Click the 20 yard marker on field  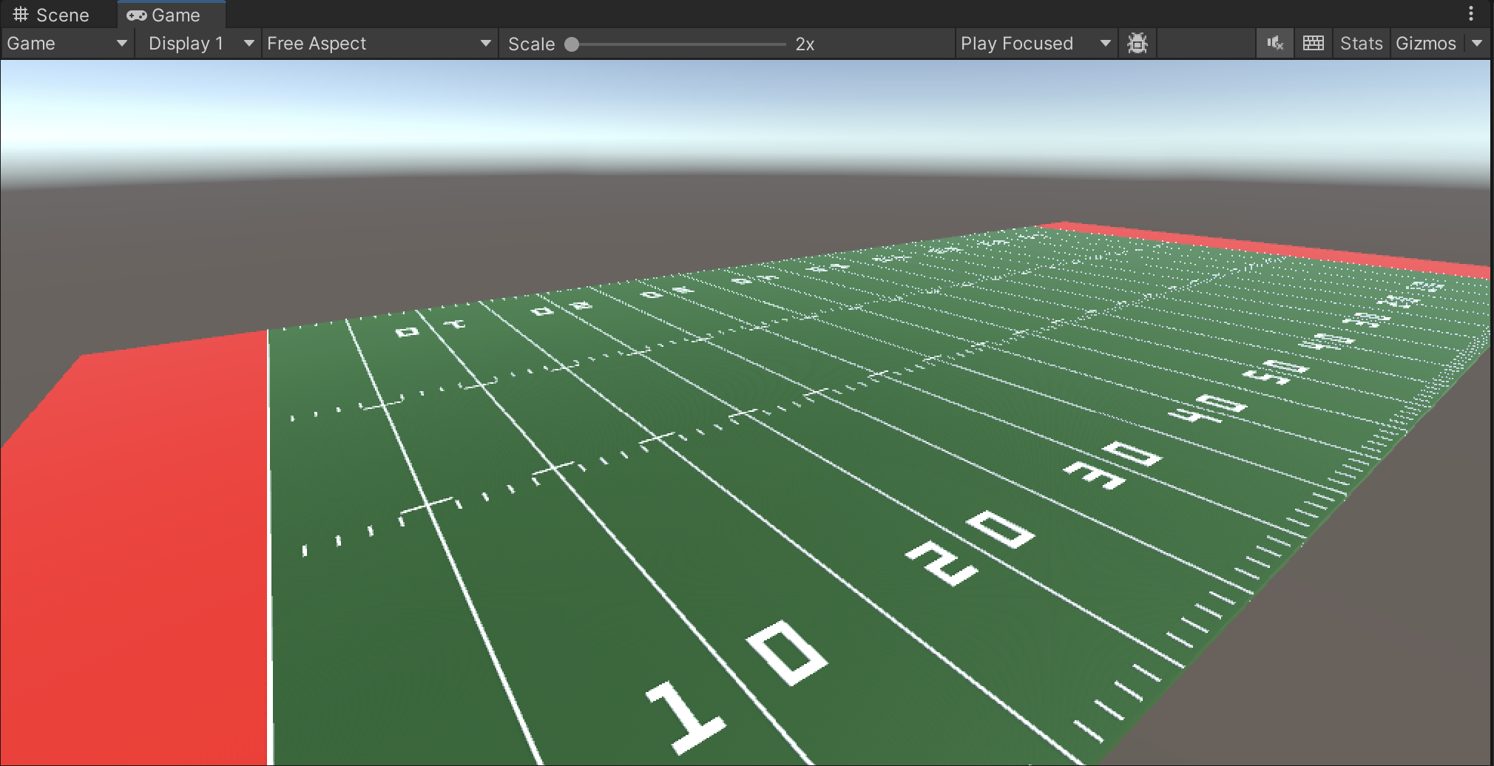tap(970, 547)
